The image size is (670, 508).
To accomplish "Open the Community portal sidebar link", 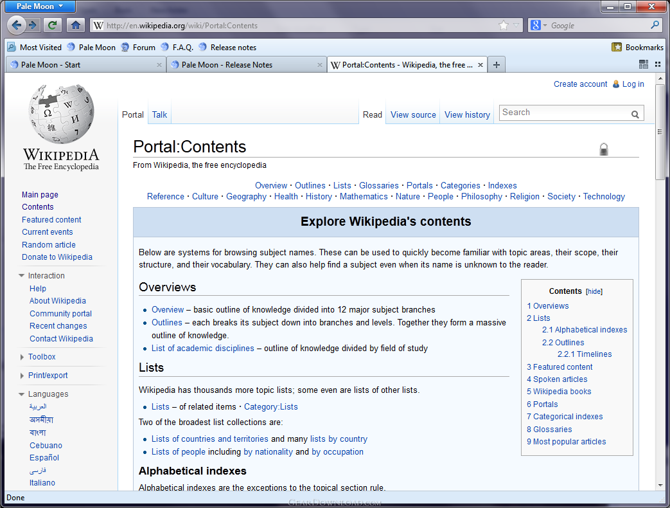I will [x=60, y=314].
